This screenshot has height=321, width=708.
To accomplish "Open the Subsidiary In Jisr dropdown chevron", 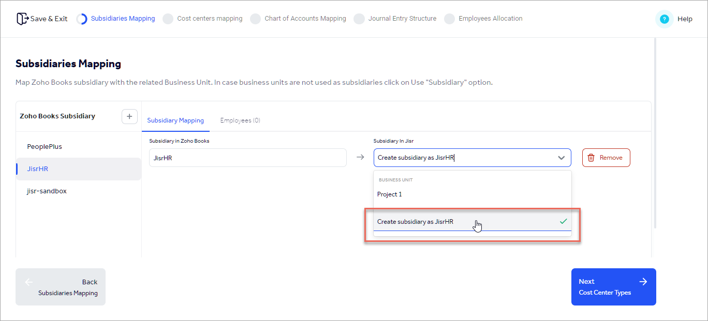I will point(562,158).
